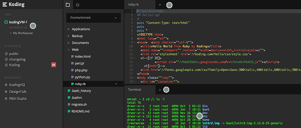Screen dimensions: 301x128
Task: Switch to the folder file-tree tab
Action: click(x=68, y=5)
